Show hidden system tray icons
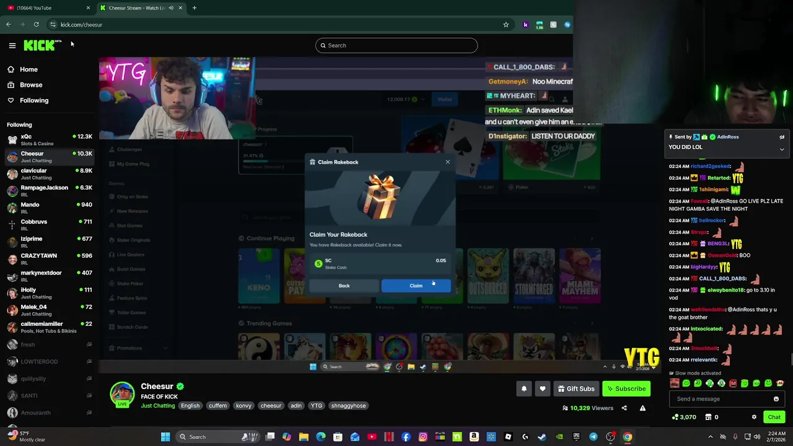The image size is (793, 446). tap(710, 437)
